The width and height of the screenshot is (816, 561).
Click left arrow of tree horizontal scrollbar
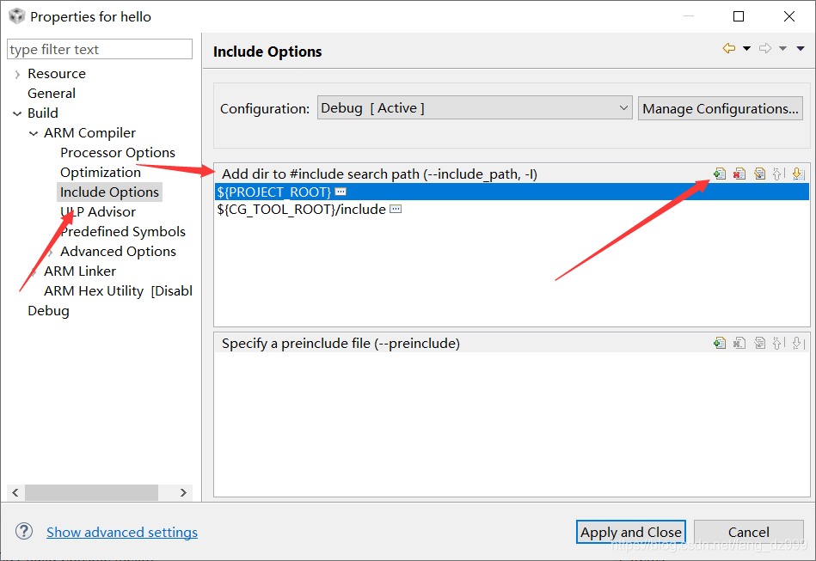15,492
